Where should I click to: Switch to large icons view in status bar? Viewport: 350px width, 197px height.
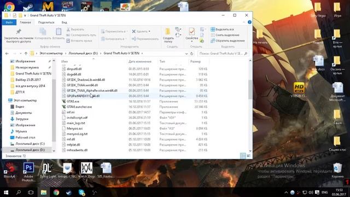[248, 155]
